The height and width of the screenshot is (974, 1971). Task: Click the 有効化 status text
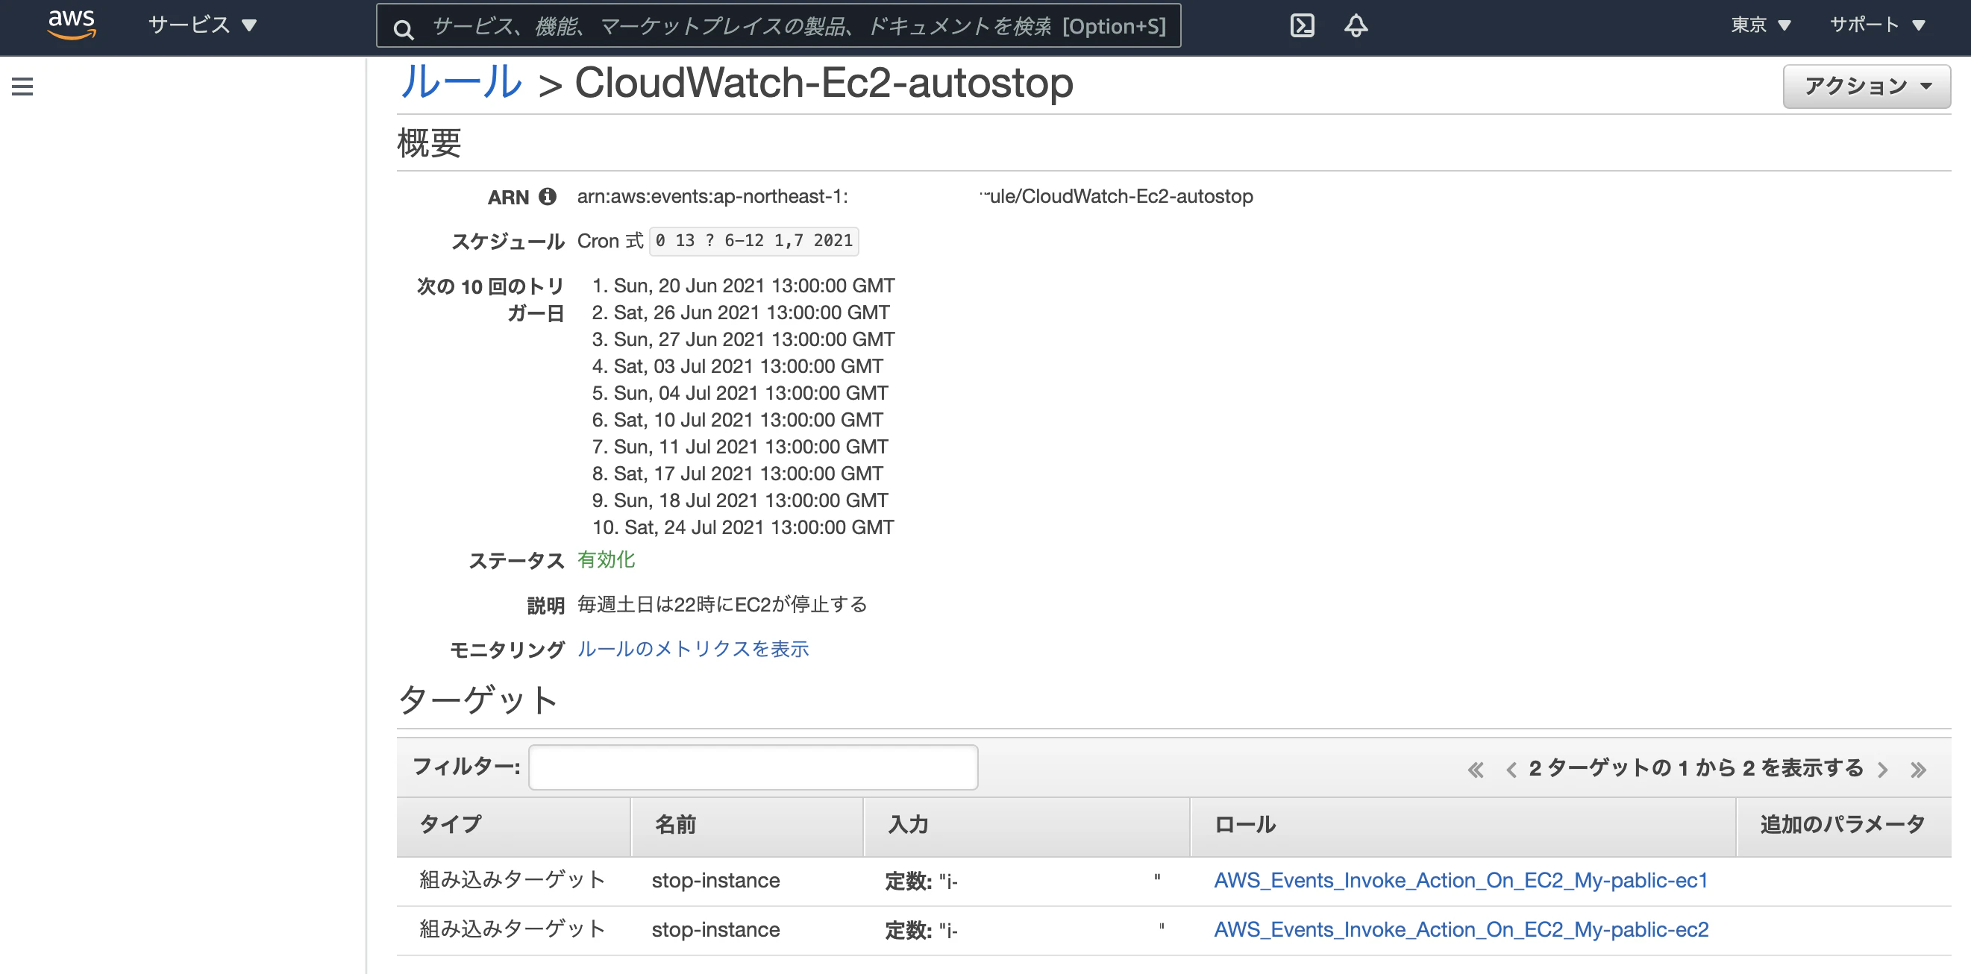tap(606, 559)
